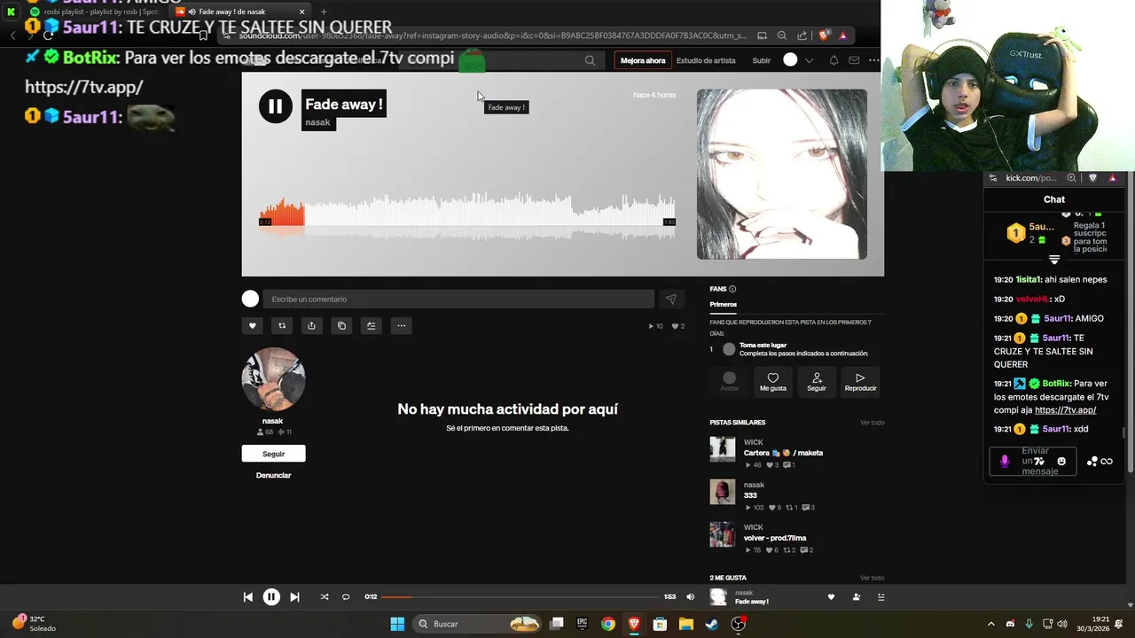Follow artist icon in player bar

[856, 597]
